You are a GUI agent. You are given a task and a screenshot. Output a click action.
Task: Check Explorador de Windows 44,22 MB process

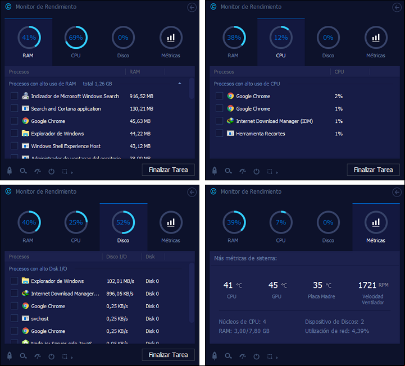pos(14,133)
